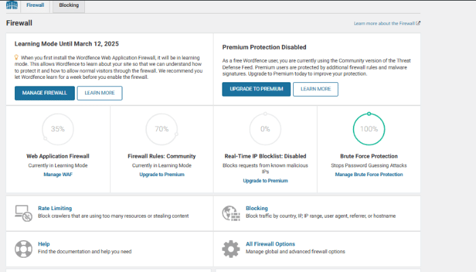The image size is (476, 272).
Task: Click Learn More under Learning Mode
Action: (99, 93)
